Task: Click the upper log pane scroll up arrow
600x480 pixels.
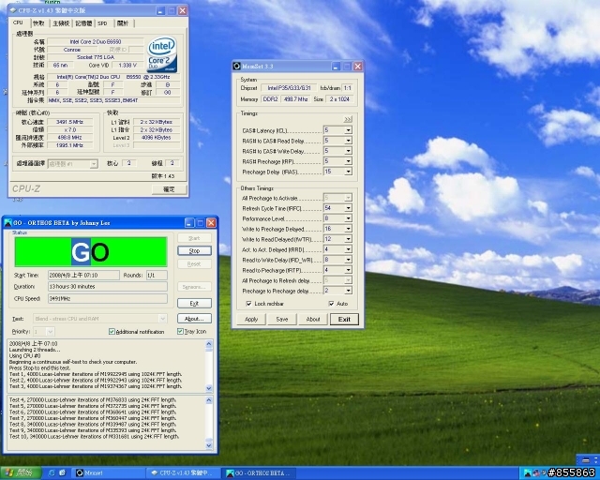Action: click(209, 344)
